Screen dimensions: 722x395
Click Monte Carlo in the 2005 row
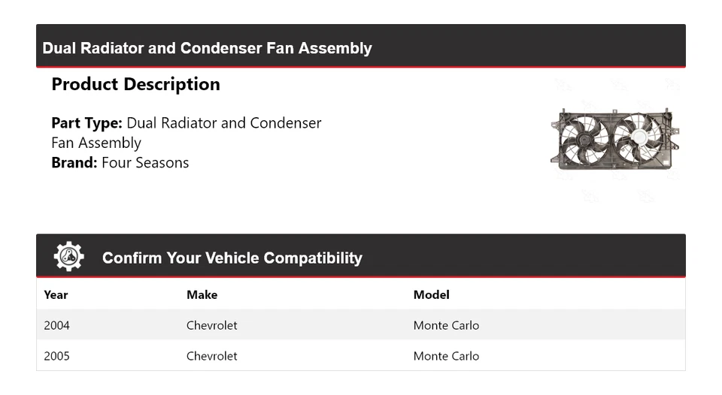click(x=446, y=356)
